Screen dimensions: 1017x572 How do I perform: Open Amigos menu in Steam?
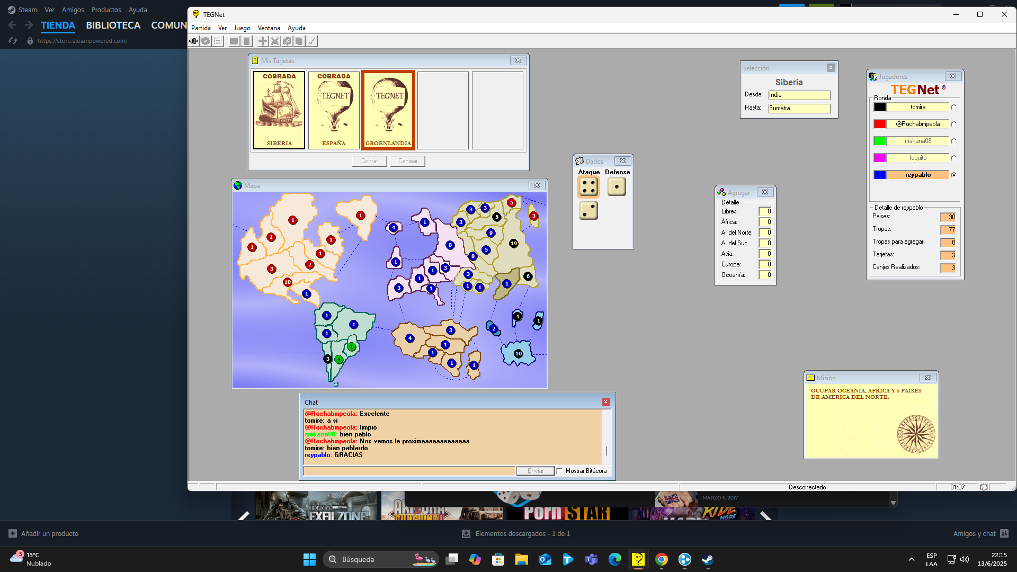click(73, 10)
